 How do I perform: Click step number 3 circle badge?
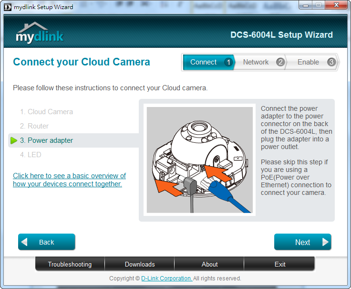tap(331, 62)
